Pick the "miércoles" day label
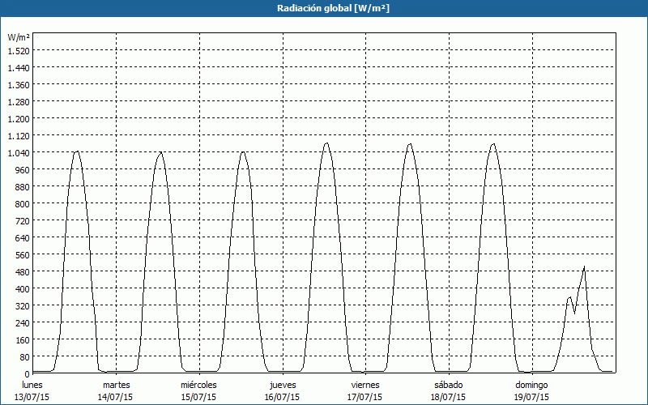The width and height of the screenshot is (648, 405). [x=199, y=385]
